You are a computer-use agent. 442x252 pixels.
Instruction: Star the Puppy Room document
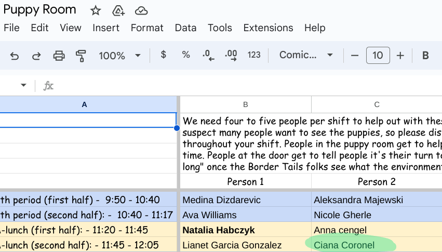(96, 10)
